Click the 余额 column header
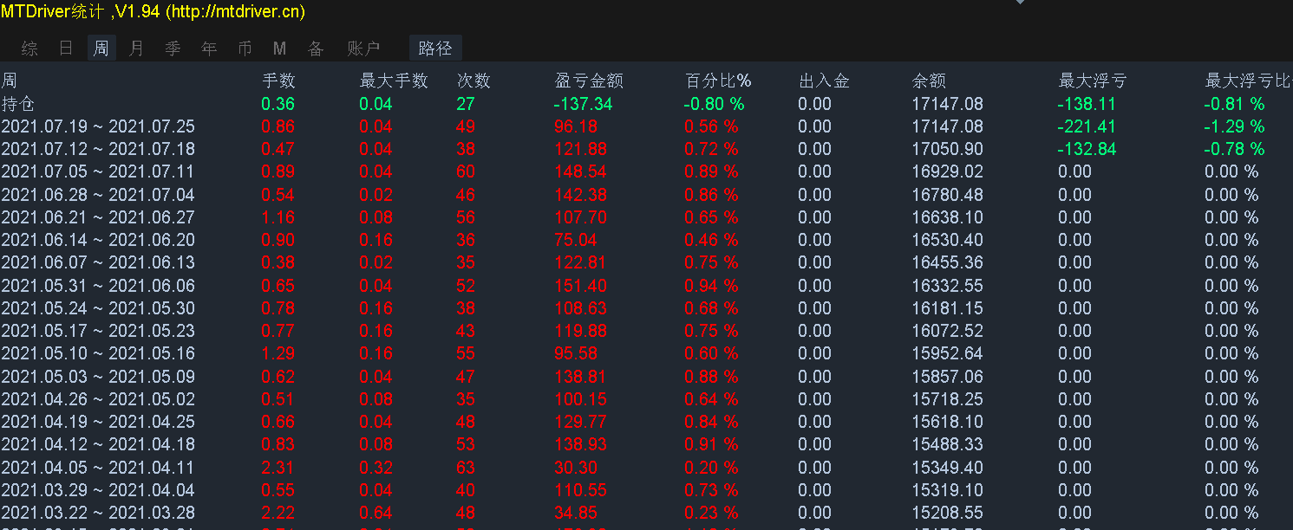The image size is (1293, 530). (x=929, y=81)
